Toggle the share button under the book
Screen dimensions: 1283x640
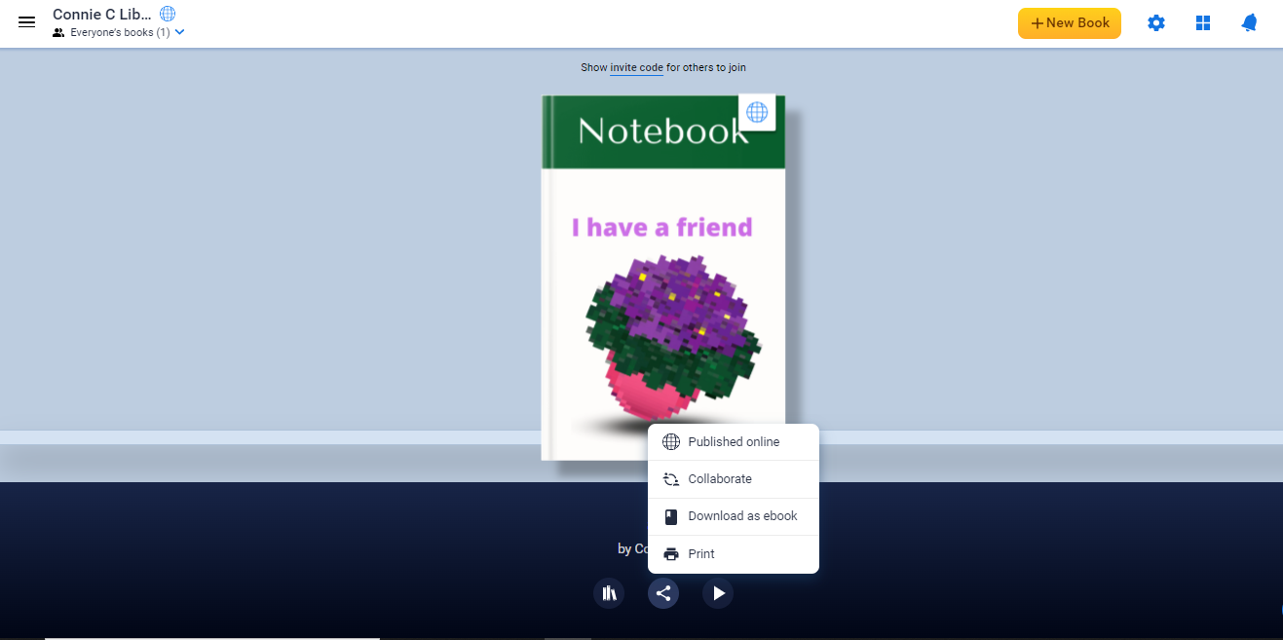[663, 592]
